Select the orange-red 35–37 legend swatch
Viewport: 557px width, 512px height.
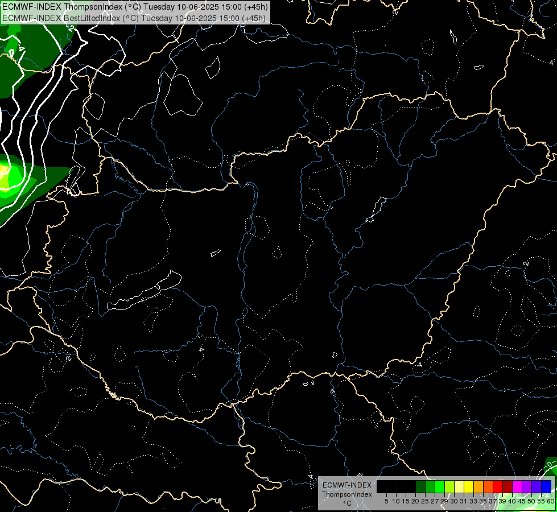coord(488,486)
